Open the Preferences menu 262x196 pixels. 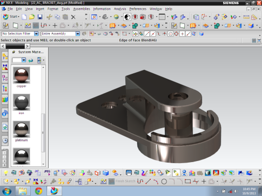138,9
